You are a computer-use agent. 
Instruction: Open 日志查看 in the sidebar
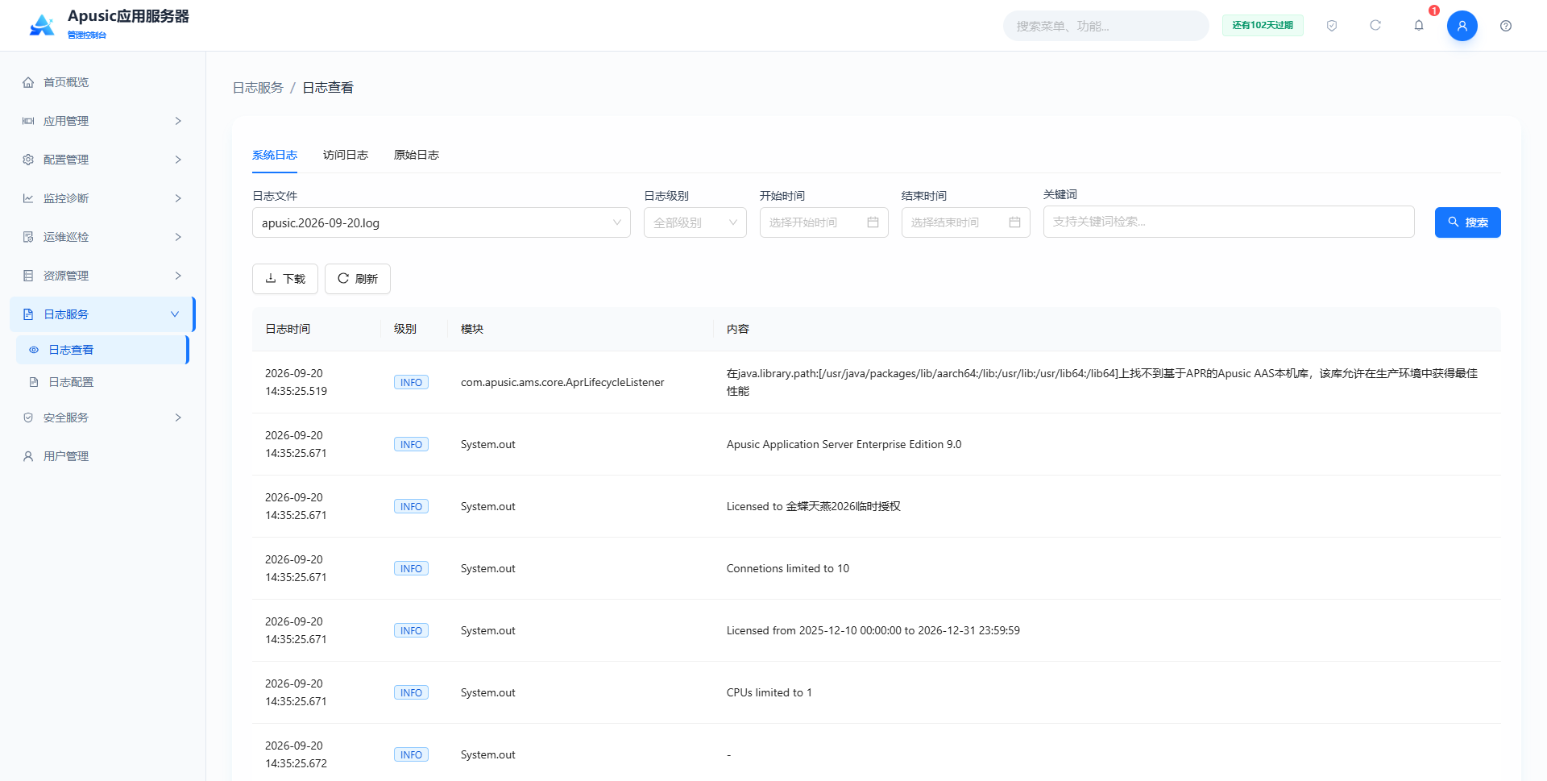click(x=102, y=350)
